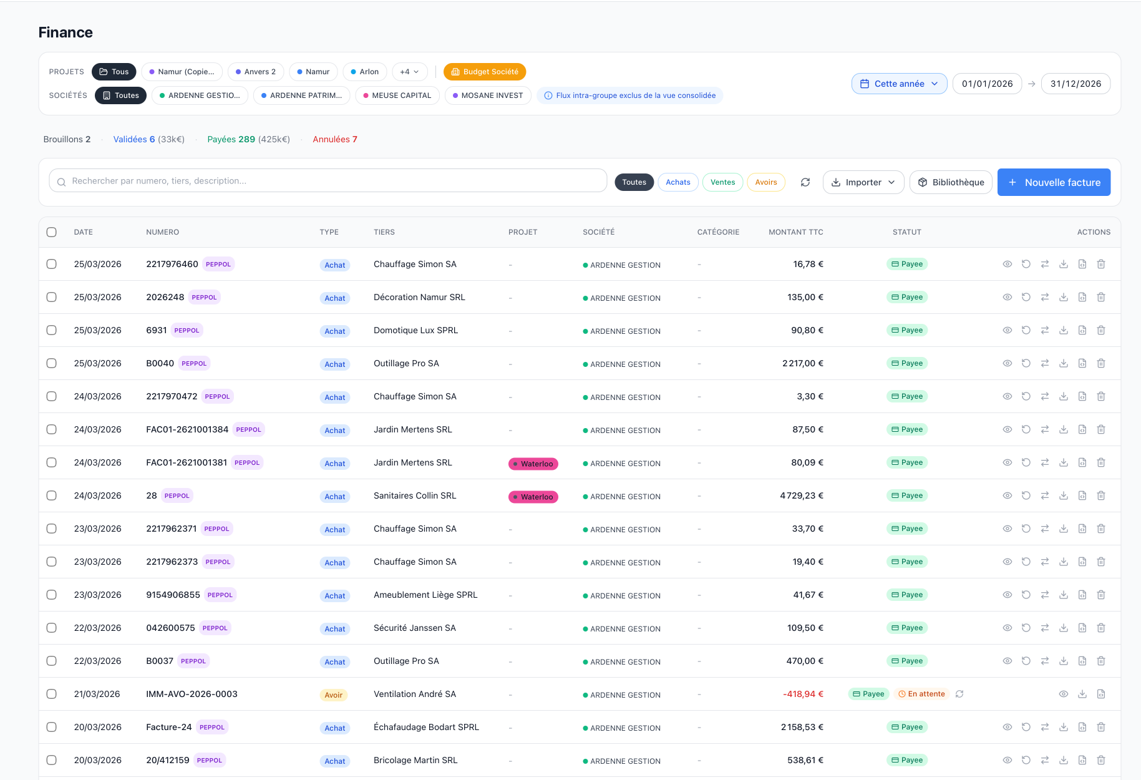Screen dimensions: 1141x780
Task: Open the Cette année period dropdown
Action: (x=899, y=84)
